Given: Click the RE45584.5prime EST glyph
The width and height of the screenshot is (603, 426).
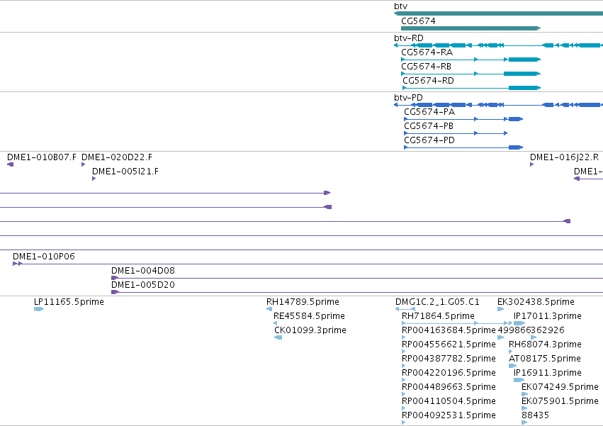Looking at the screenshot, I should point(276,323).
